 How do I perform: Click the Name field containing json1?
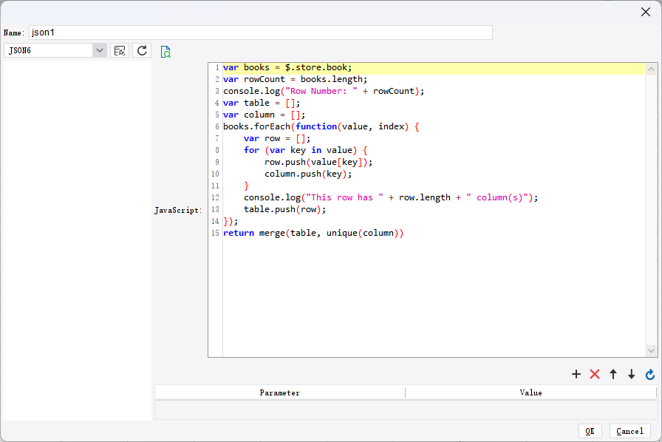[x=260, y=33]
